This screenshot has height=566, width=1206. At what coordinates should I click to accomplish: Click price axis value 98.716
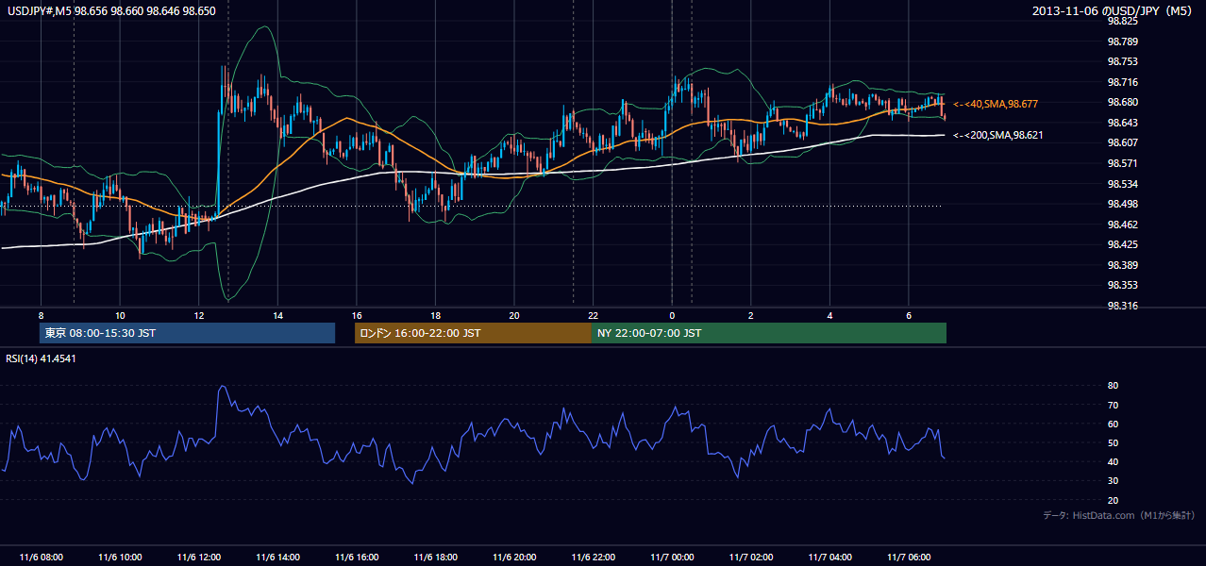pos(1123,82)
